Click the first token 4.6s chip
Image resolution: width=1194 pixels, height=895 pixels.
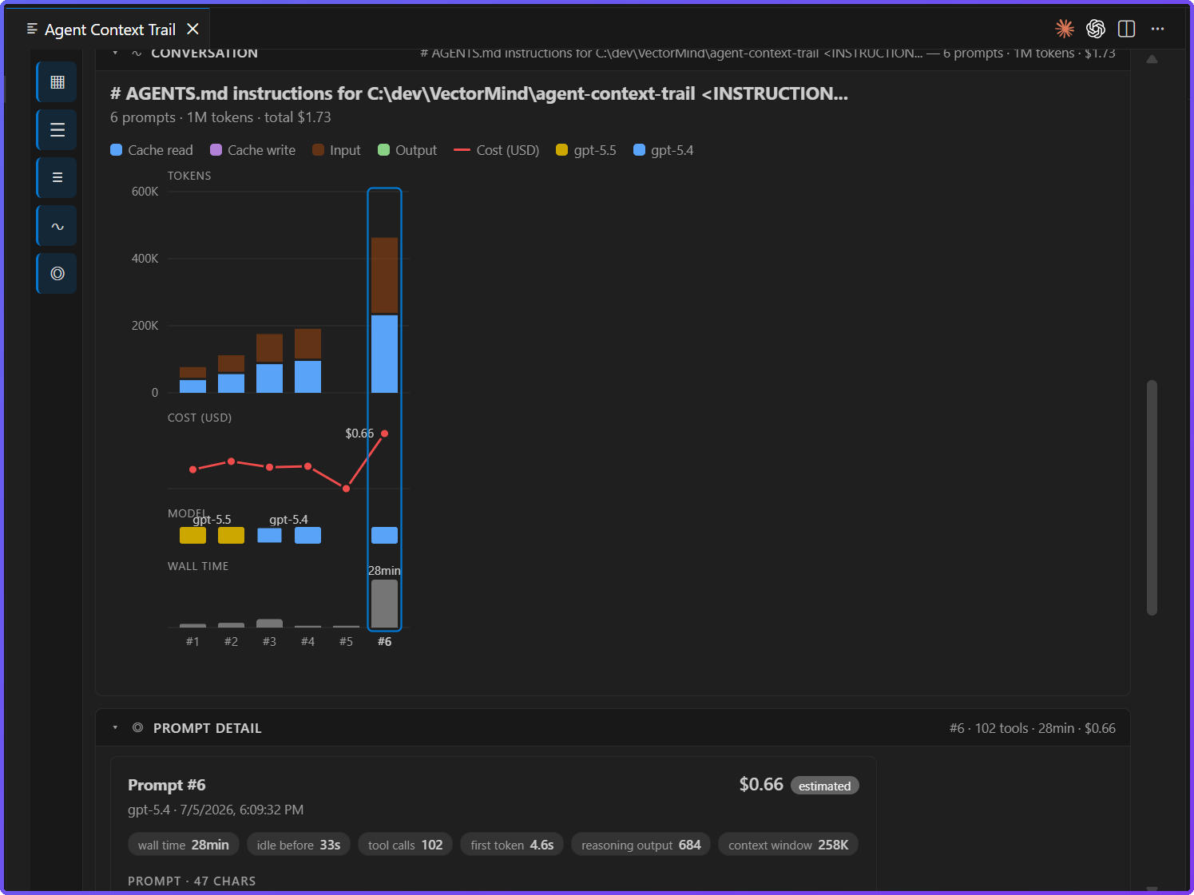click(512, 845)
